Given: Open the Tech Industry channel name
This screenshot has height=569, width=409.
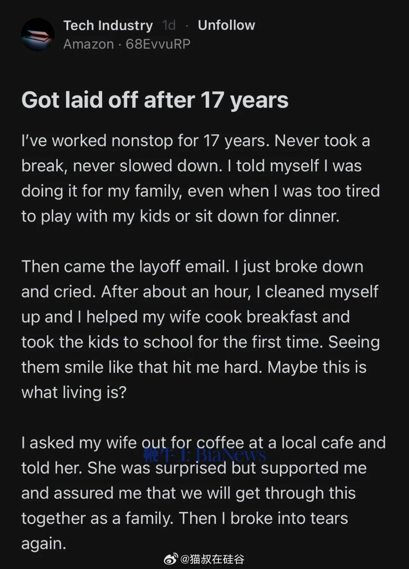Looking at the screenshot, I should [108, 25].
